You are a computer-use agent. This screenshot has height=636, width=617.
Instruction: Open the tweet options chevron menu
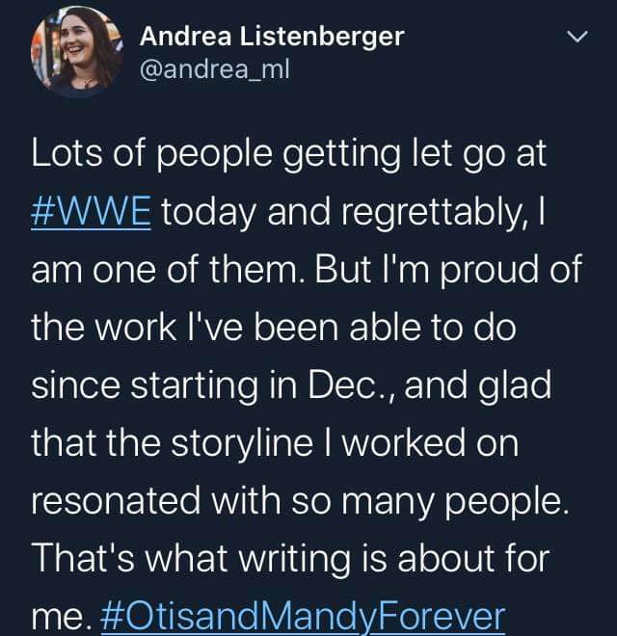tap(575, 39)
